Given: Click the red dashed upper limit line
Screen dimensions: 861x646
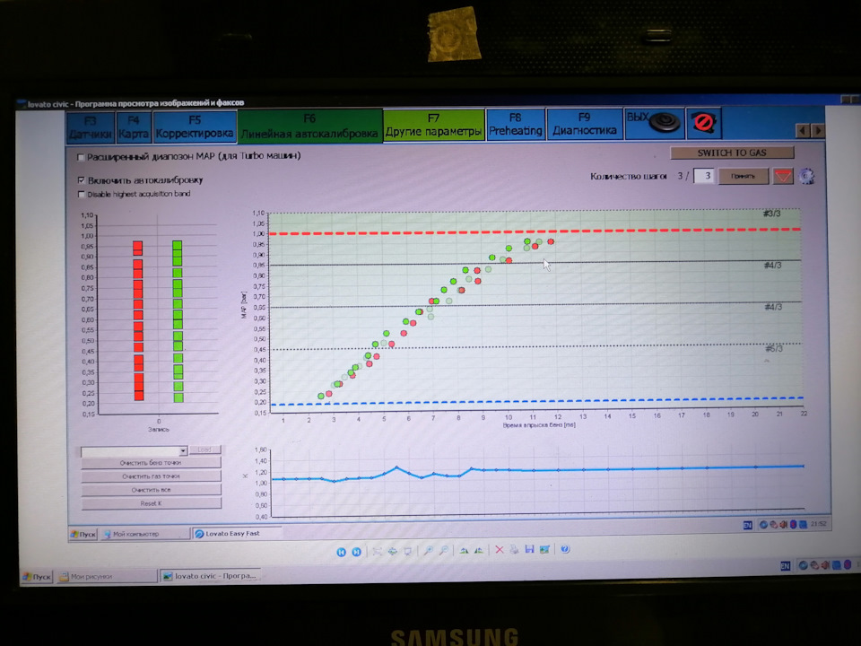Looking at the screenshot, I should [534, 231].
